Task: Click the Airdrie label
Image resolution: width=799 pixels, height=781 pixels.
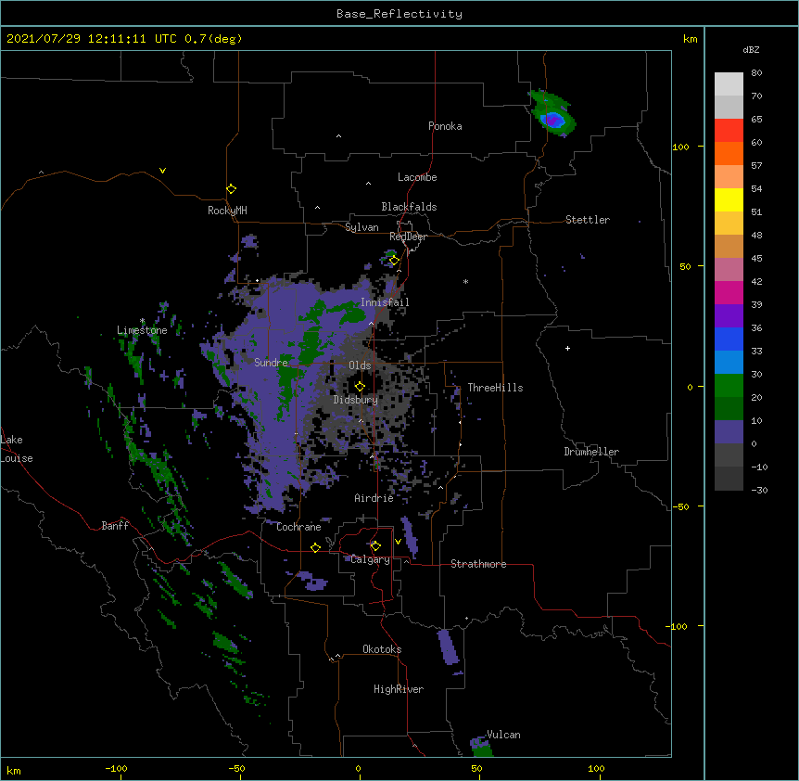Action: click(x=374, y=498)
